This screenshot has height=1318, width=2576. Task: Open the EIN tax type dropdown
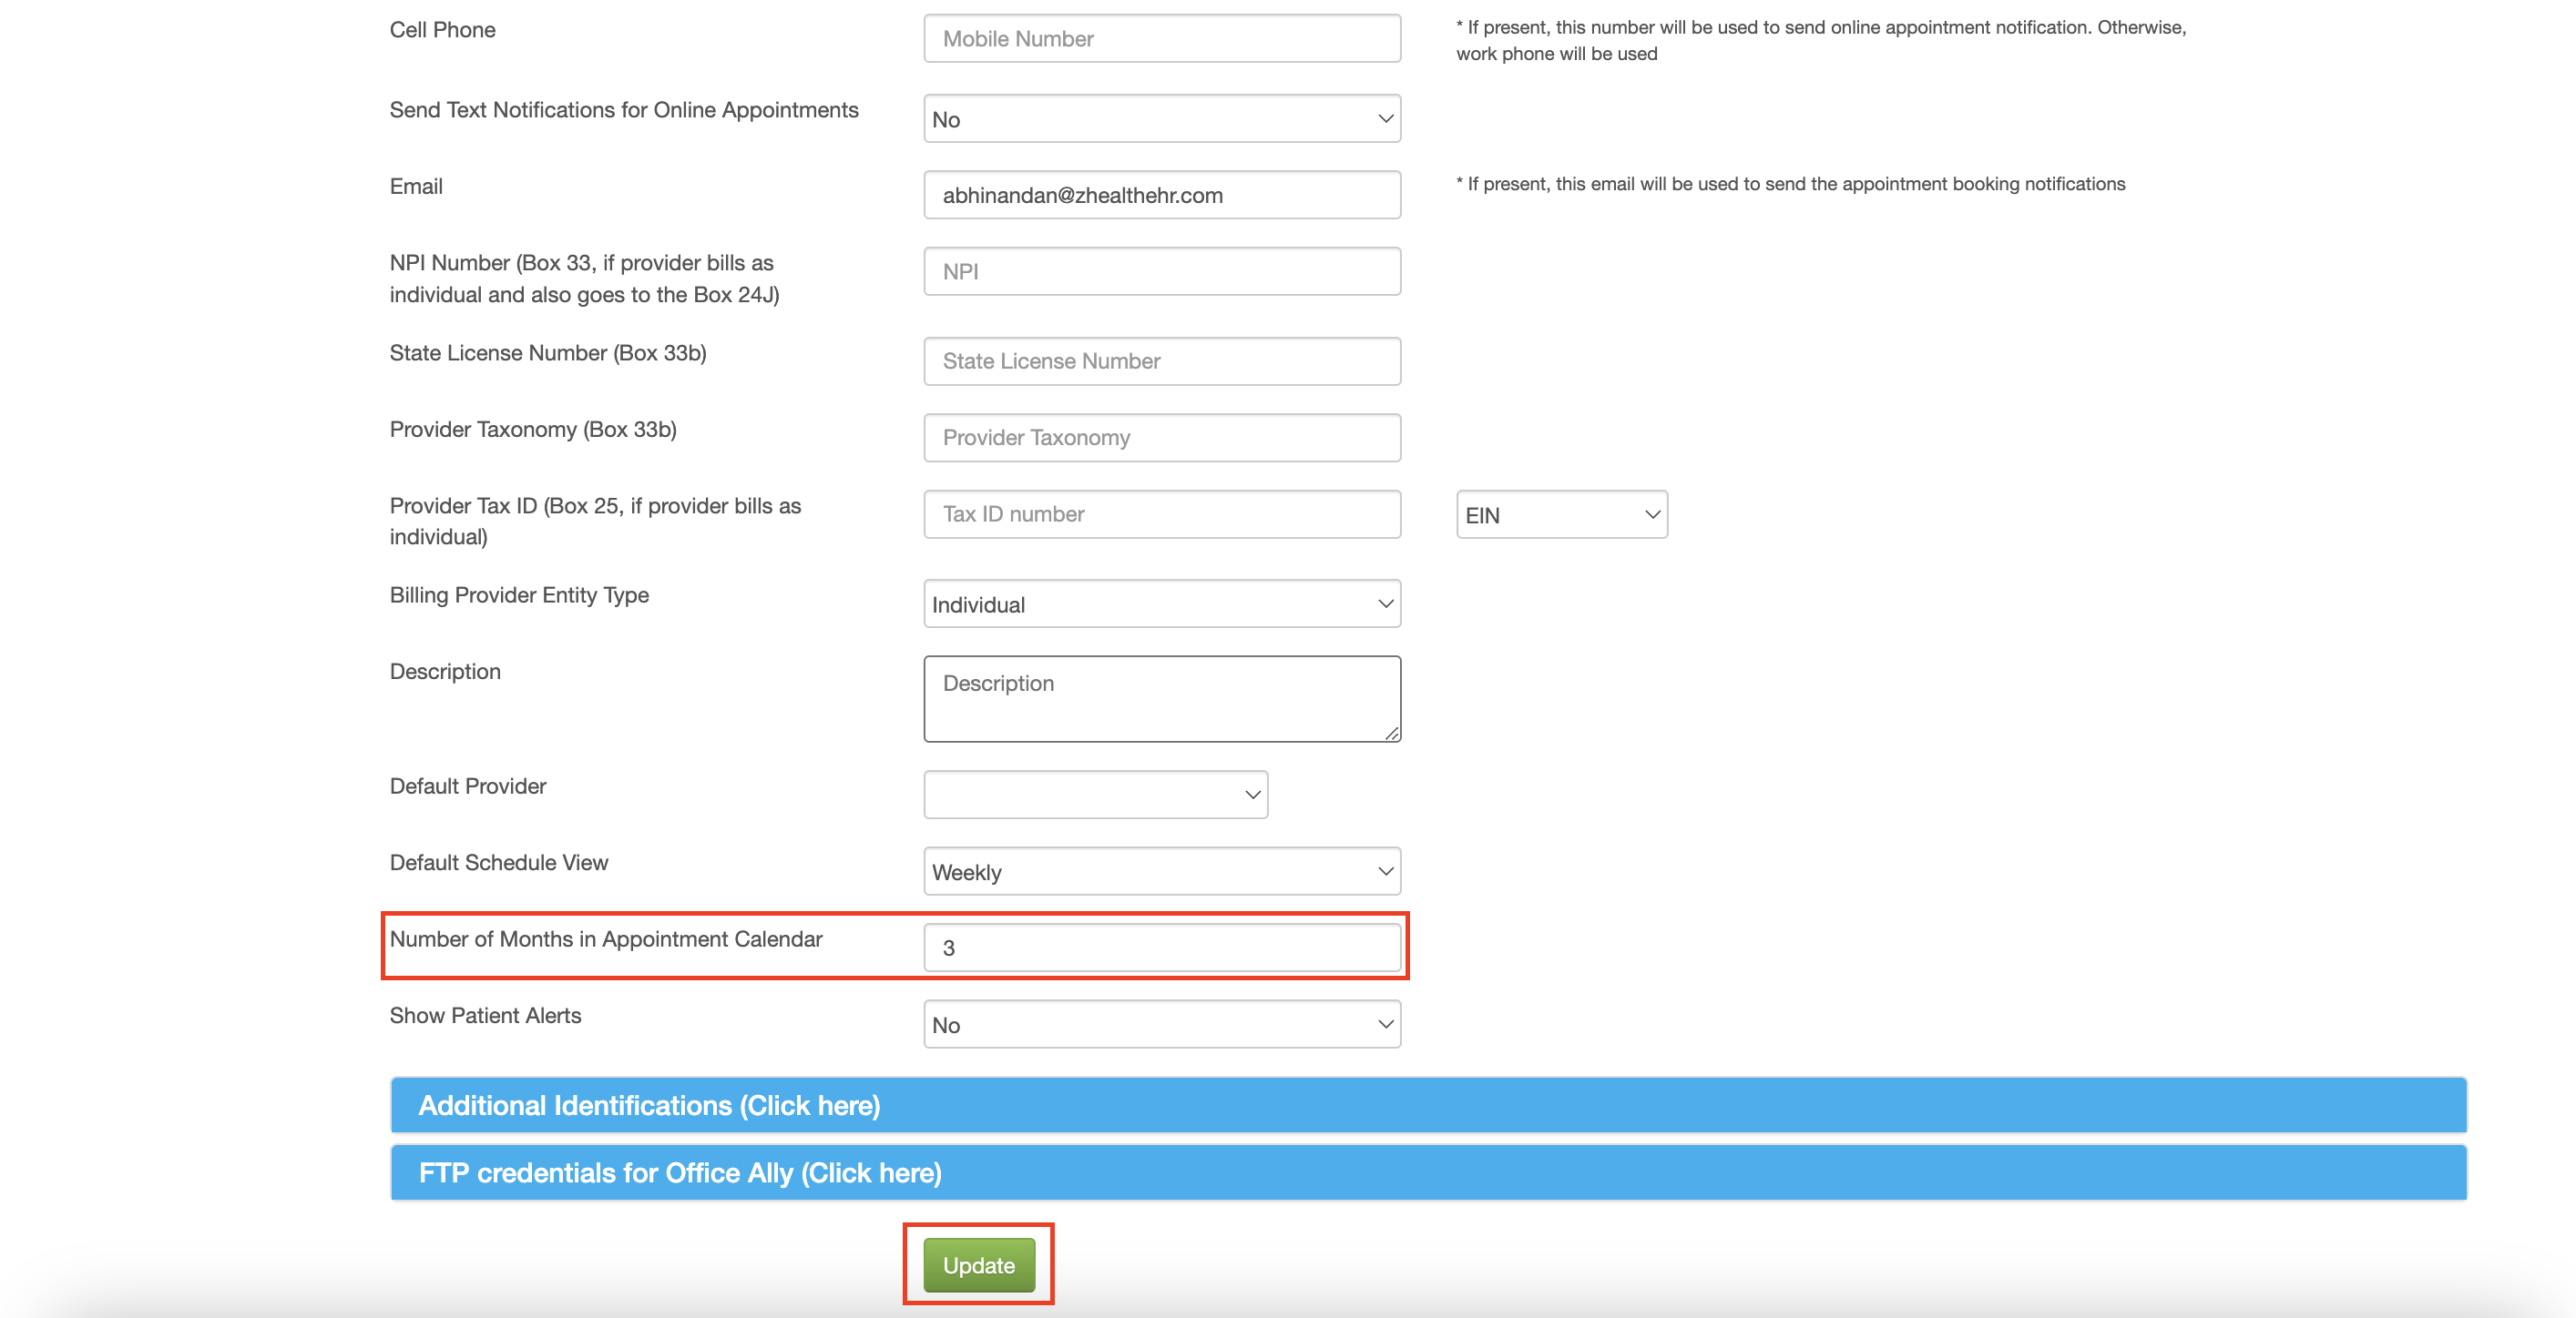pyautogui.click(x=1562, y=514)
